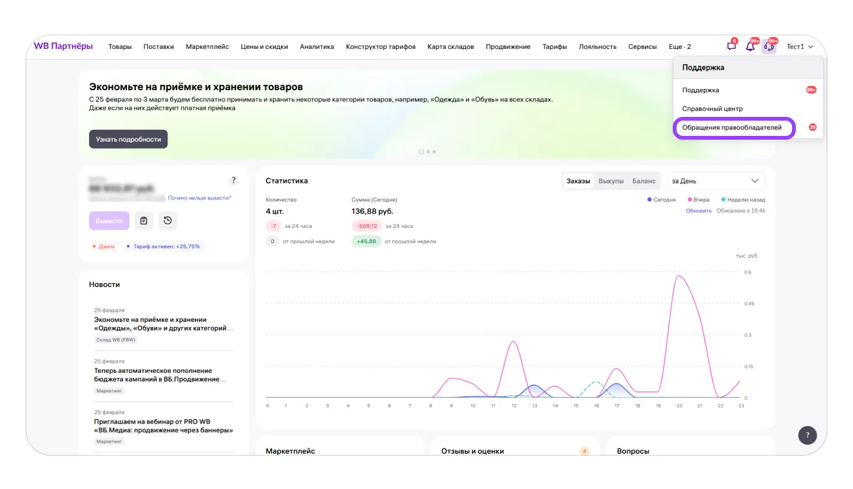This screenshot has width=853, height=489.
Task: Open the clipboard report icon beside Вывести
Action: 144,220
